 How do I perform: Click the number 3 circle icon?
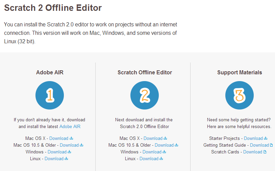tap(239, 95)
